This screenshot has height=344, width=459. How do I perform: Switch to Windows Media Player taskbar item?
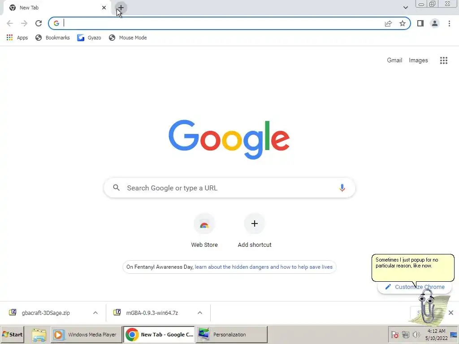click(x=87, y=335)
